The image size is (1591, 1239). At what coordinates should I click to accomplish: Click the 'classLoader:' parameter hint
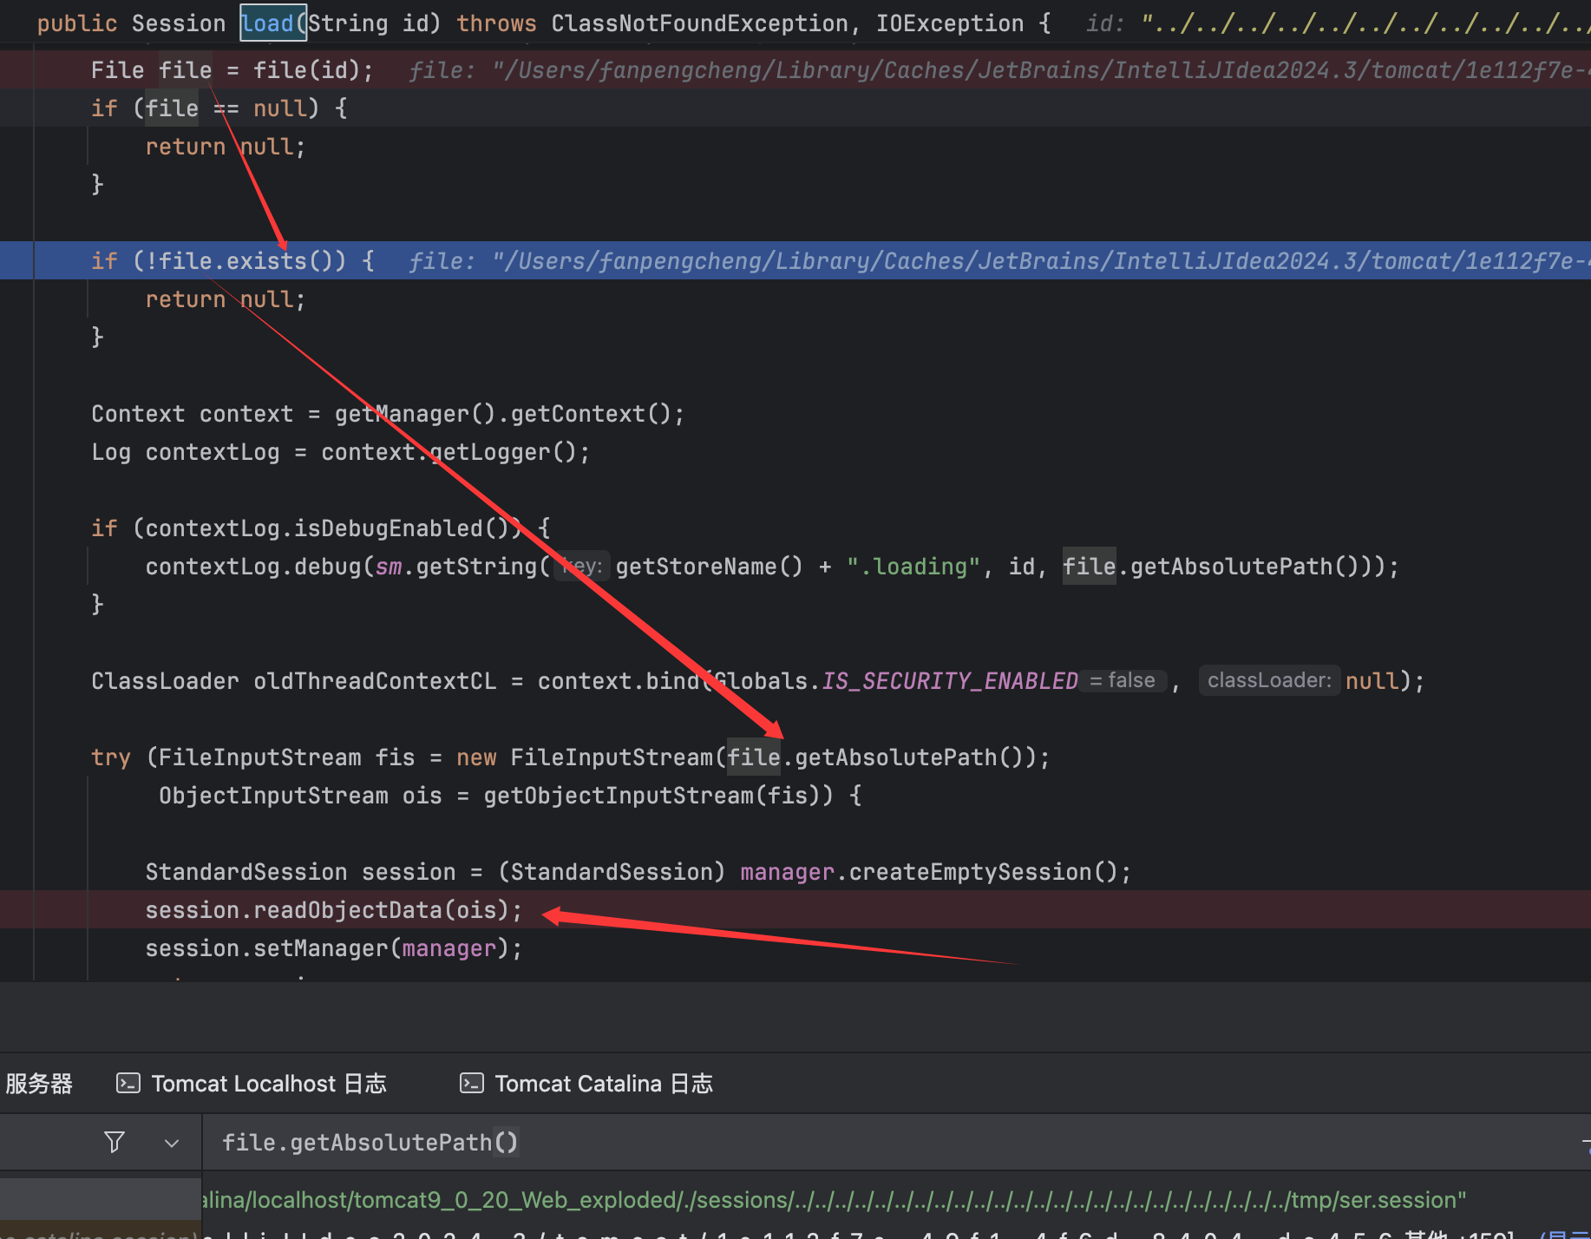1268,681
